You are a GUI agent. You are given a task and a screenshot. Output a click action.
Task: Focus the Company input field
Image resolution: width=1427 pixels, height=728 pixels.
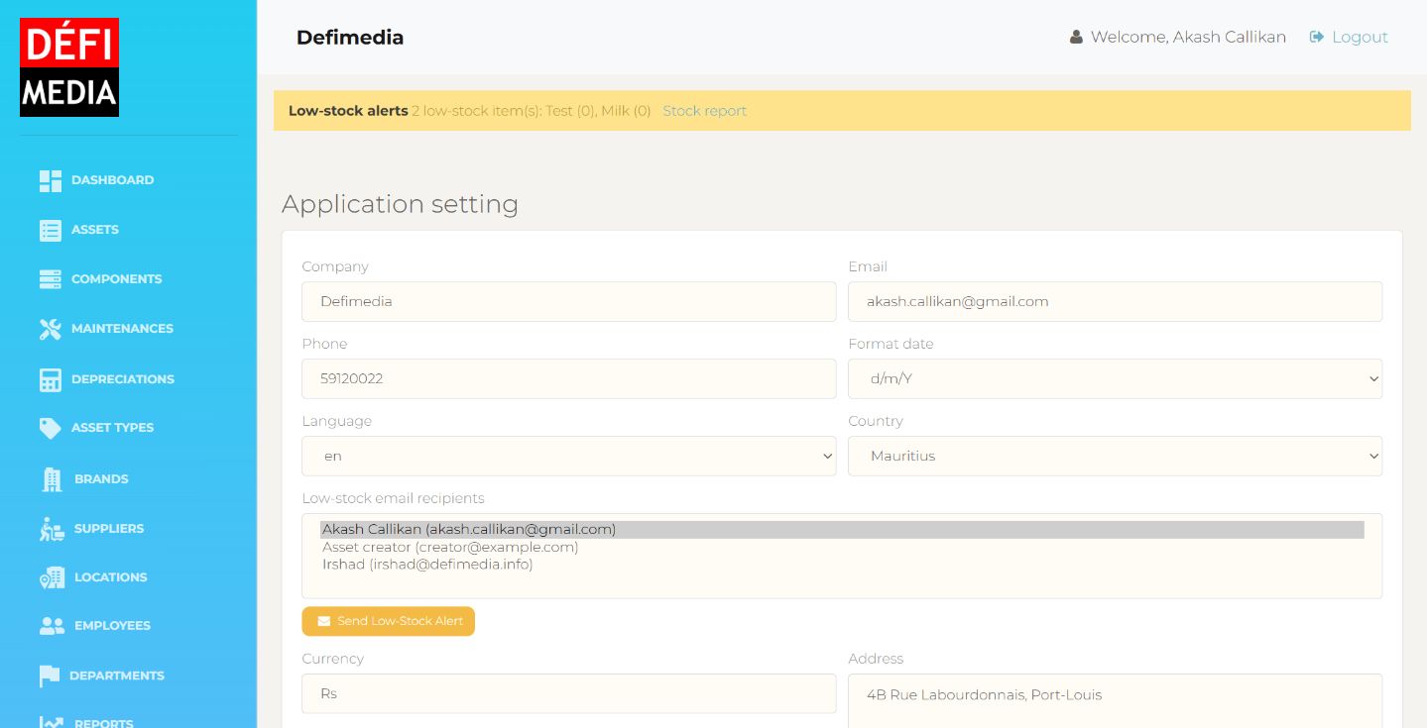coord(568,301)
